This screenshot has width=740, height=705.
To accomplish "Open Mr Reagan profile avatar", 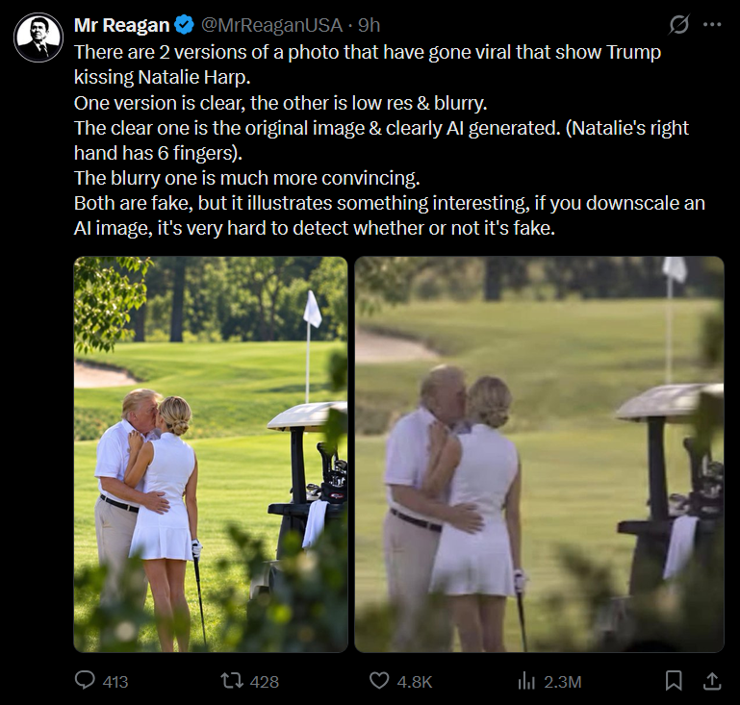I will tap(38, 38).
